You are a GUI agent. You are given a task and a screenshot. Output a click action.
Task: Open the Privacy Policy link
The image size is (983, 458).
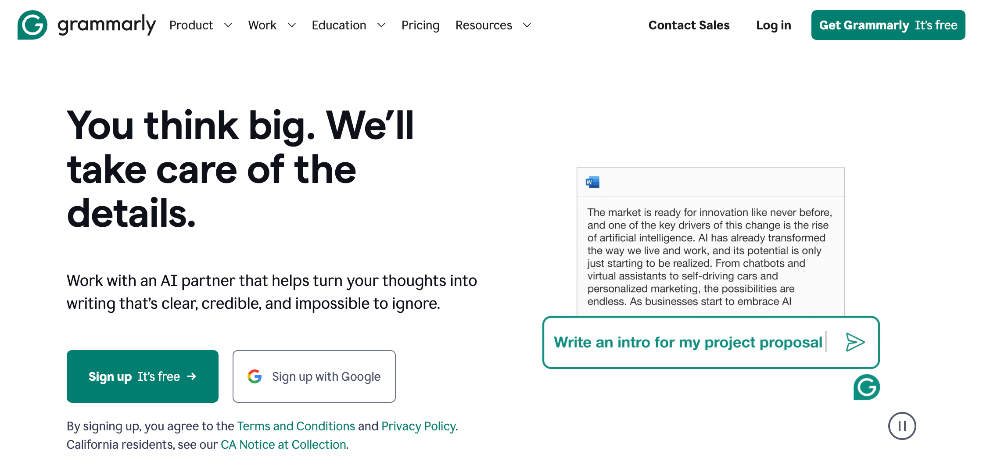[x=418, y=426]
